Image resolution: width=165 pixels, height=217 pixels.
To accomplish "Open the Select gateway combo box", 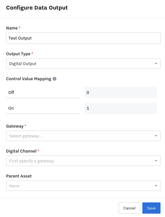I will pyautogui.click(x=83, y=136).
